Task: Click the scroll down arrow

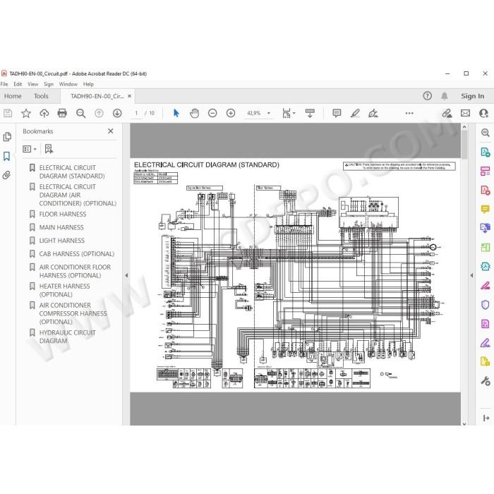Action: coord(464,423)
